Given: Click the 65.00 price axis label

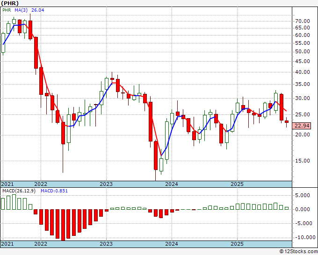Looking at the screenshot, I should [x=303, y=28].
